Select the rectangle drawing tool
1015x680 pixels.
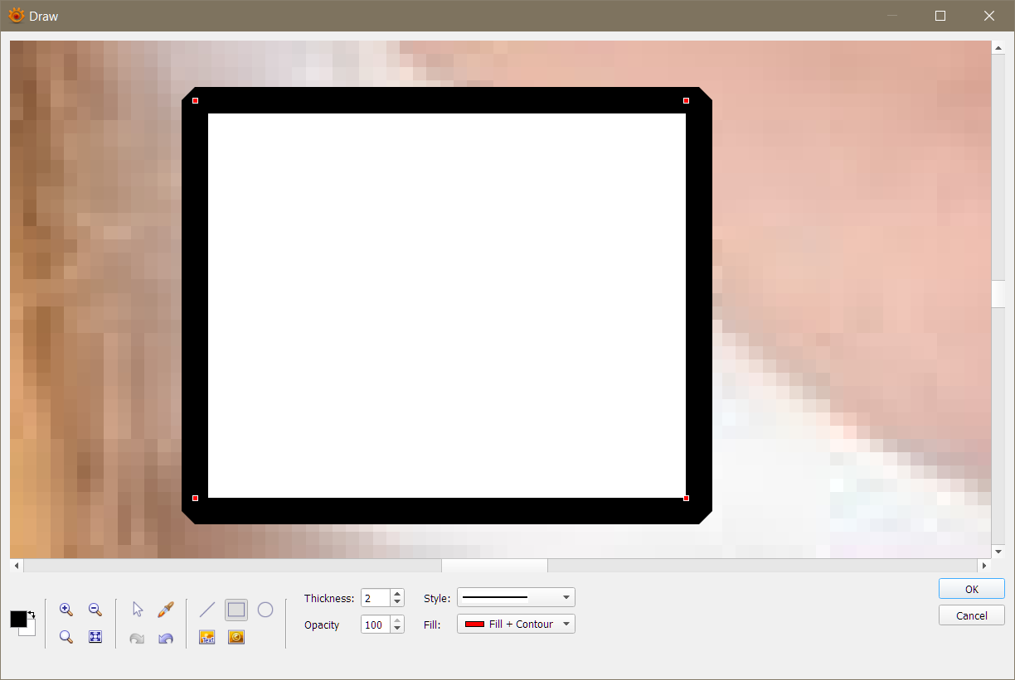(236, 610)
